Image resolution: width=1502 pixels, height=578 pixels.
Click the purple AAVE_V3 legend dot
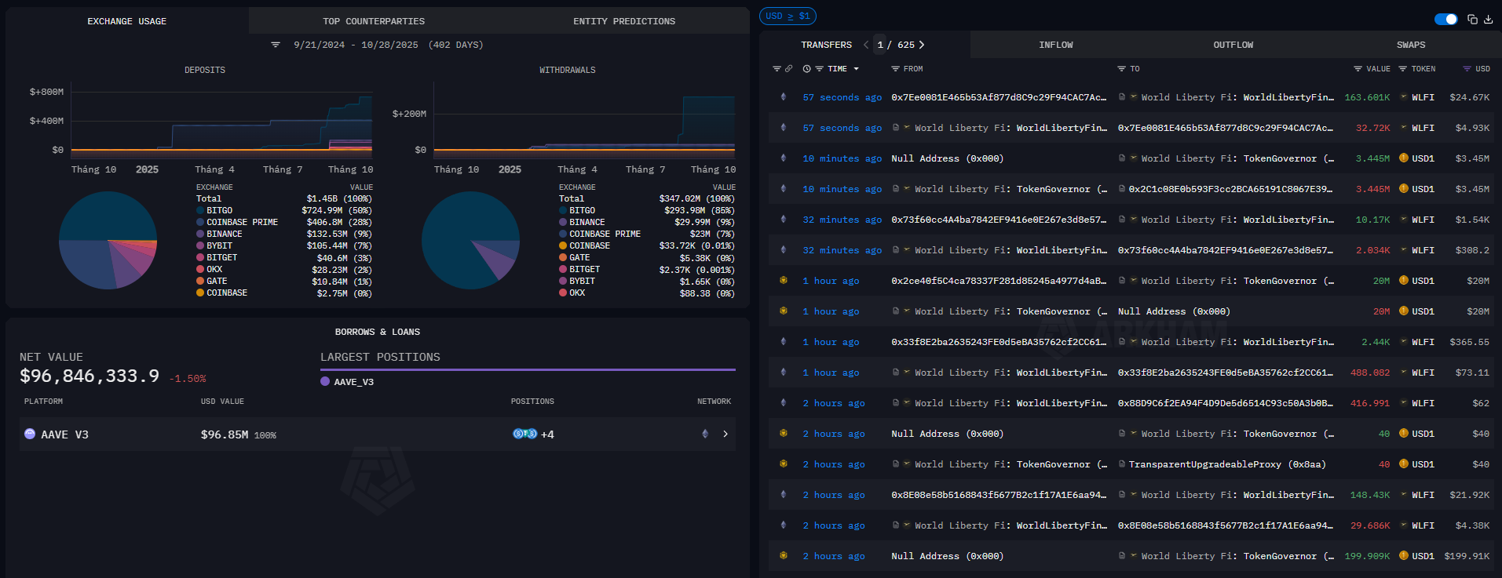click(x=325, y=381)
